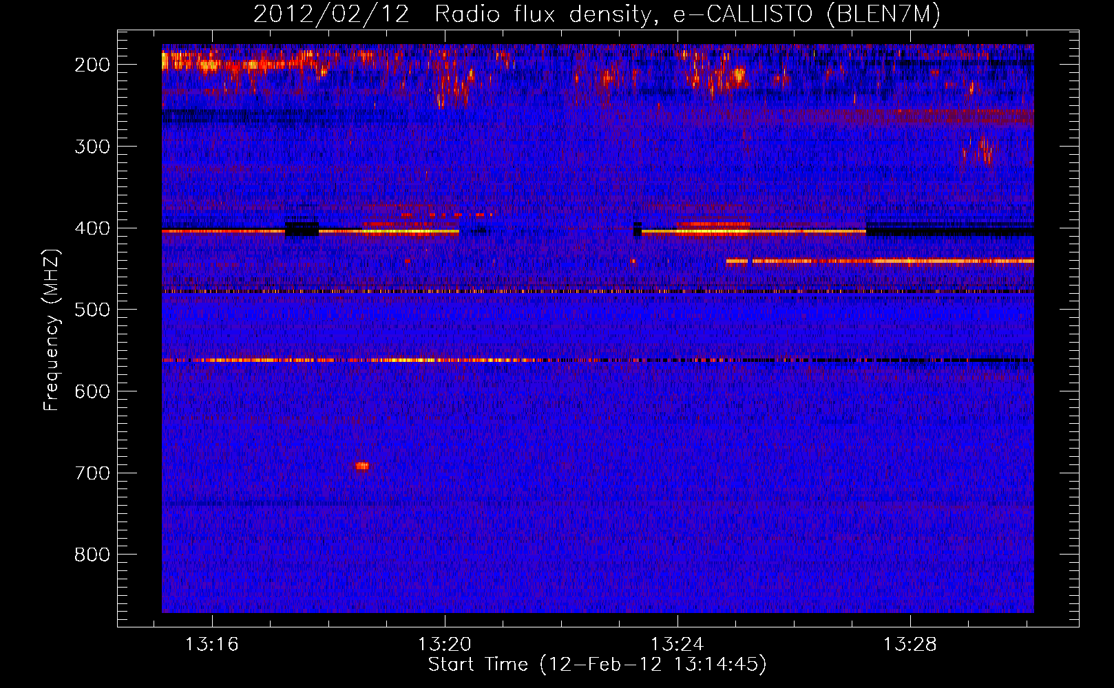Click the 400 frequency tick label

92,228
